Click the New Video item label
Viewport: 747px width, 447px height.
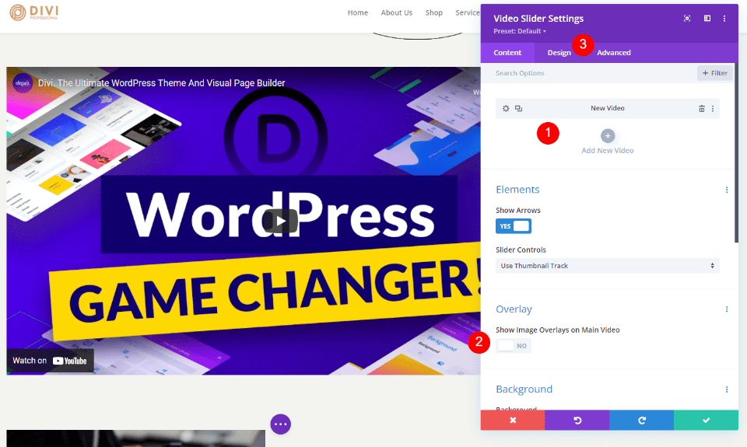pyautogui.click(x=608, y=109)
